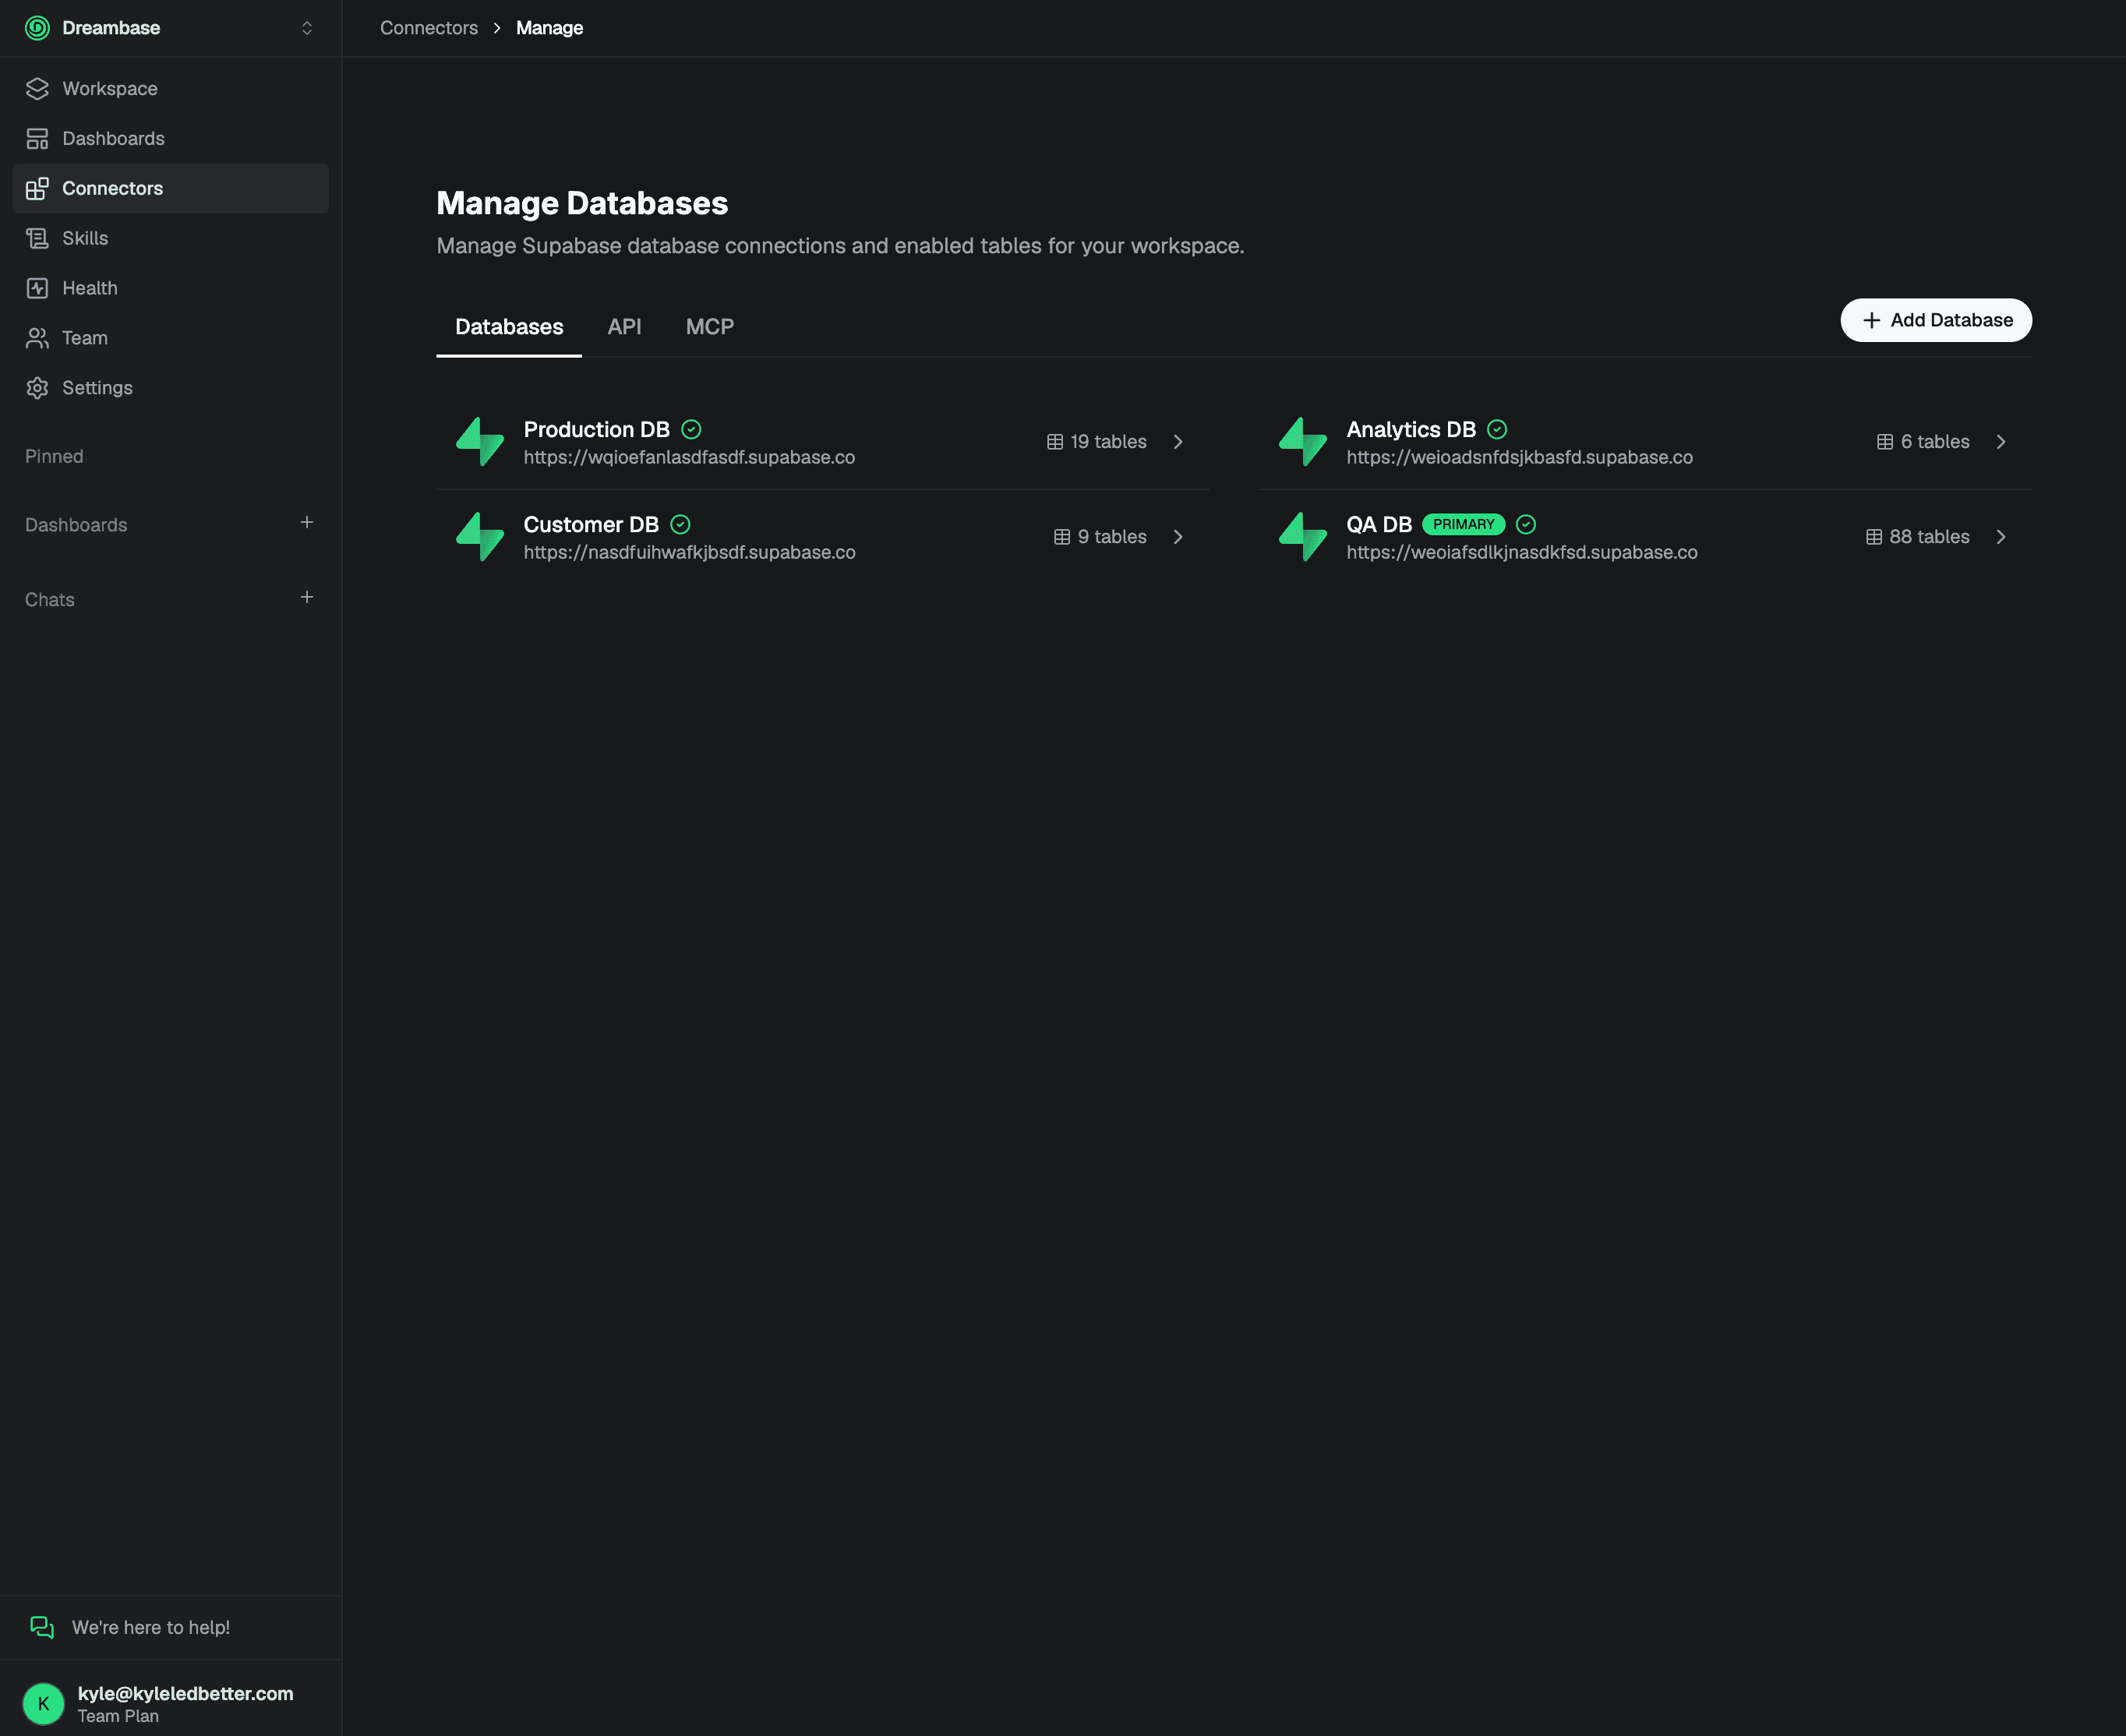The height and width of the screenshot is (1736, 2126).
Task: Open Workspace from the sidebar
Action: pyautogui.click(x=170, y=89)
